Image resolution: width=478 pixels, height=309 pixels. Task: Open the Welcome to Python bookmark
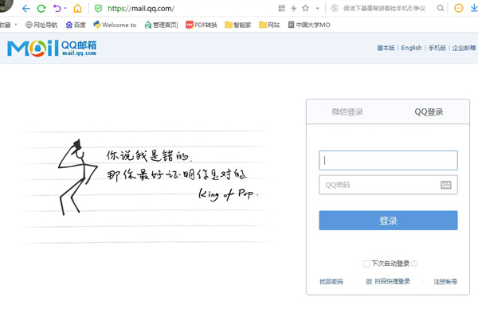coord(115,25)
